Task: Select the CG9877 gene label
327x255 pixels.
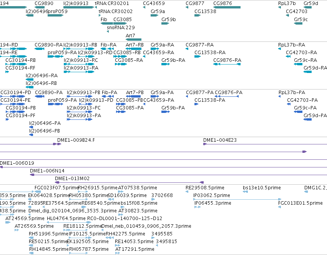Action: (x=195, y=3)
